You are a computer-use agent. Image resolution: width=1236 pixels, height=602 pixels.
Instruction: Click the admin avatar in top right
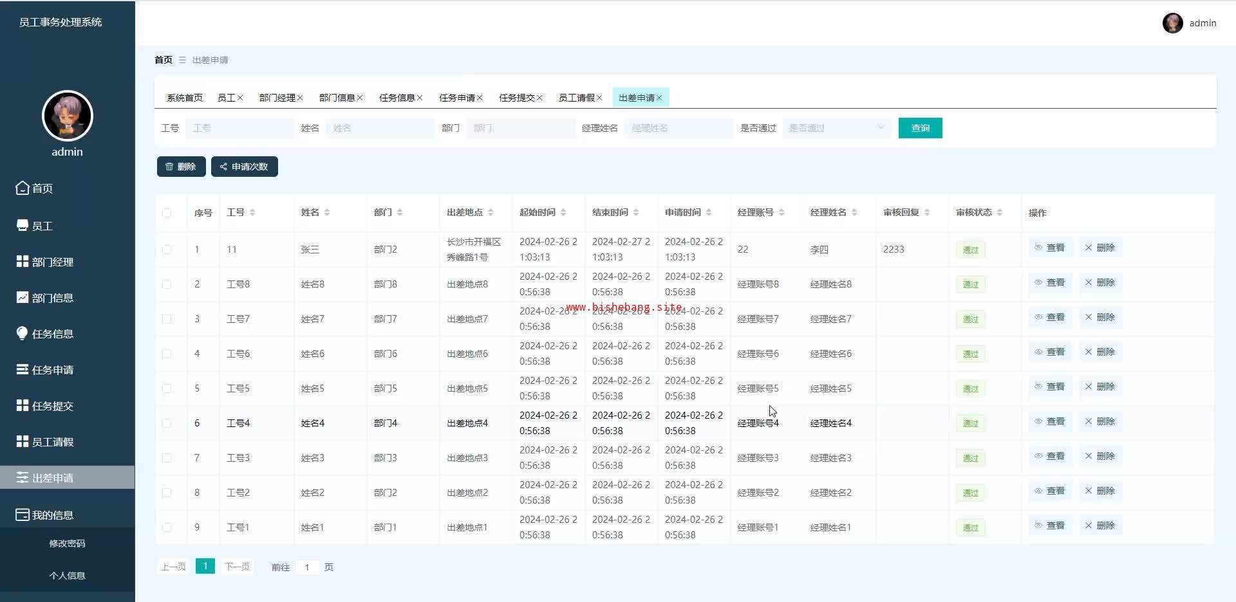(x=1172, y=23)
